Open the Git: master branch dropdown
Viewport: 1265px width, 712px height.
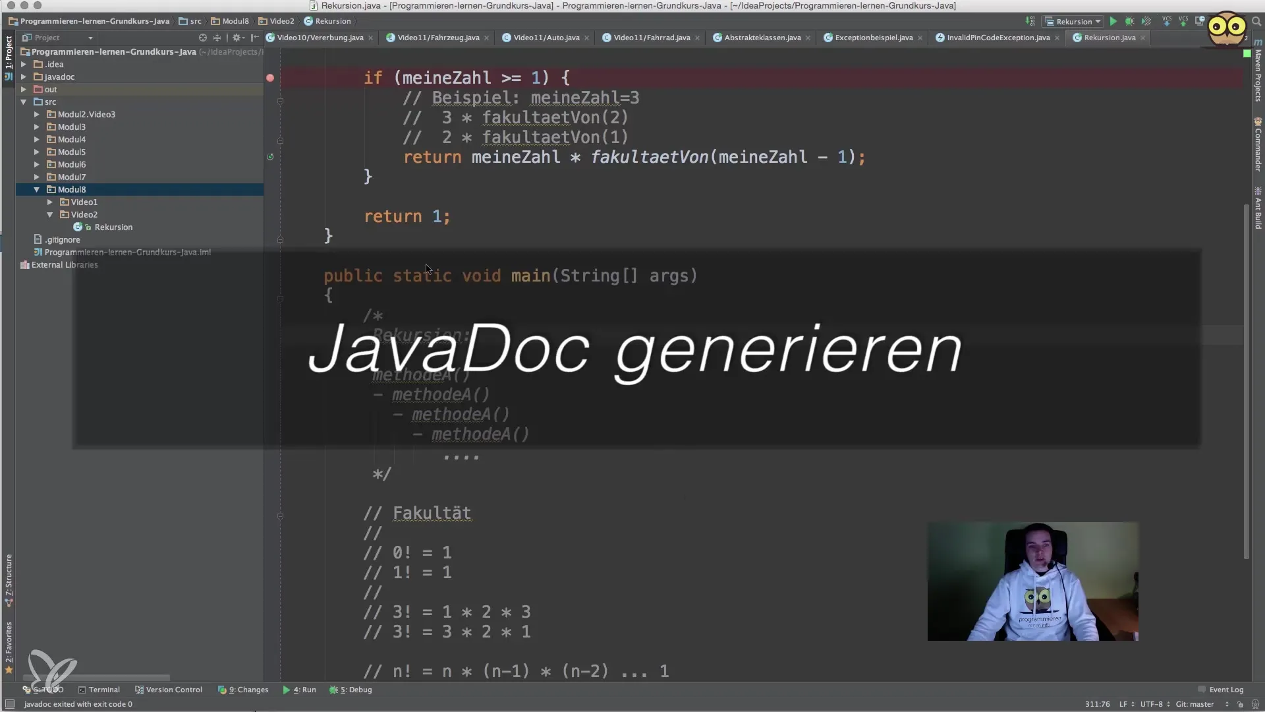click(1202, 704)
